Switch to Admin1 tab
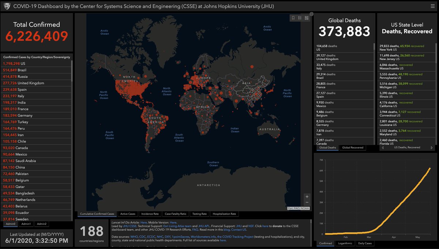 click(x=26, y=224)
